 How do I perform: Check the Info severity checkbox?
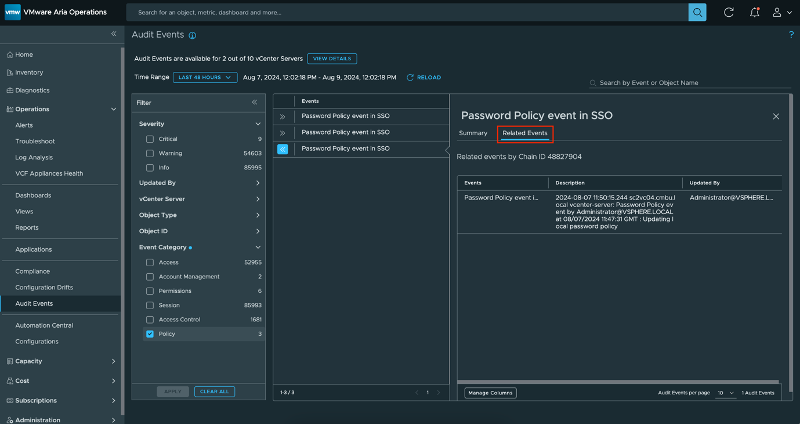[150, 168]
